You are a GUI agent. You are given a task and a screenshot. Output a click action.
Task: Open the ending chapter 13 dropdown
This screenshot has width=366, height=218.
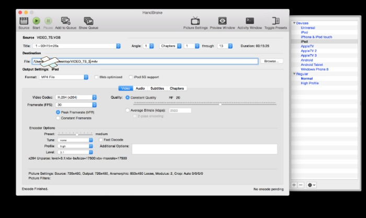coord(225,46)
